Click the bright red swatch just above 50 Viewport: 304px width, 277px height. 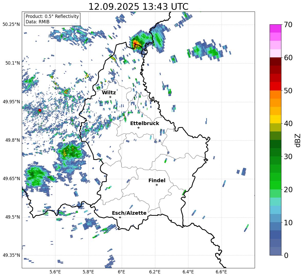point(275,86)
